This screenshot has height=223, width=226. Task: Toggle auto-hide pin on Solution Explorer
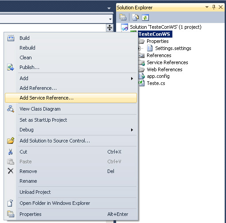[x=214, y=7]
